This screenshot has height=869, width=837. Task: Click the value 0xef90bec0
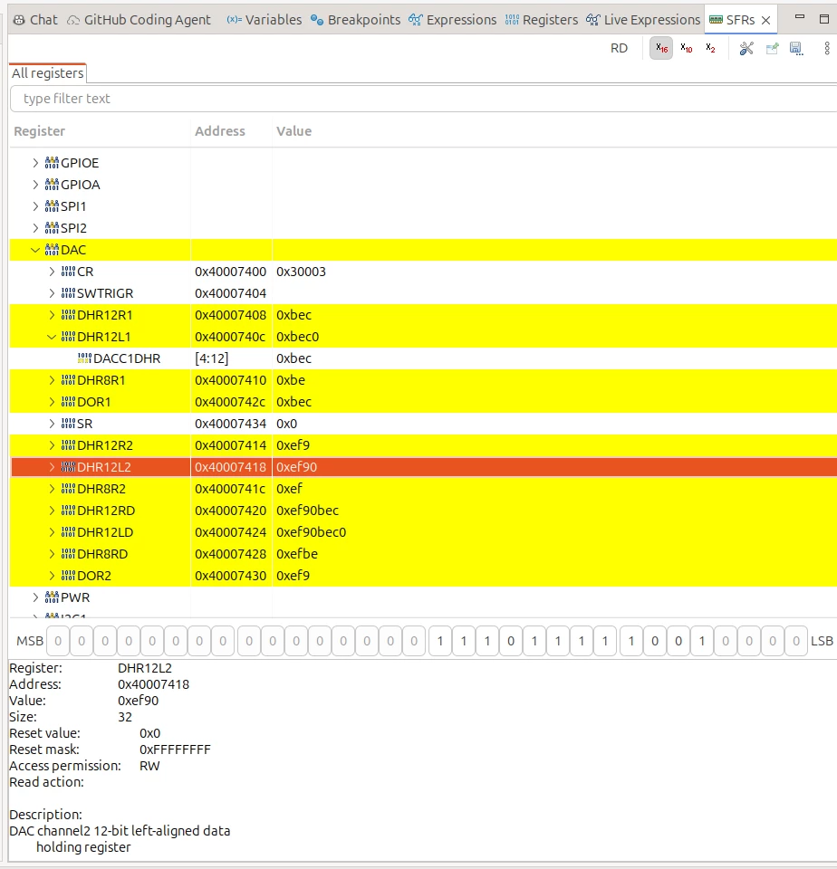pos(312,532)
